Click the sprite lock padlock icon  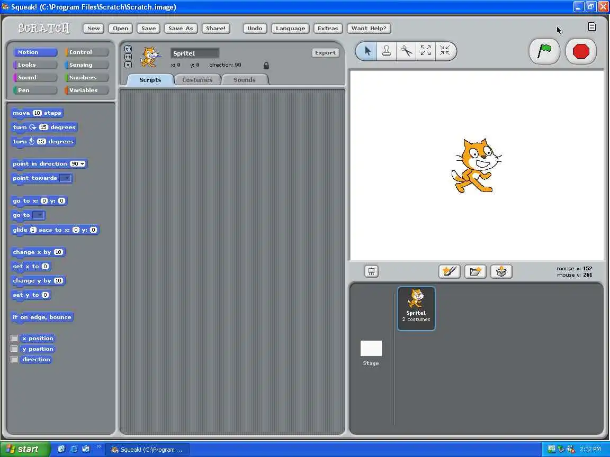266,65
